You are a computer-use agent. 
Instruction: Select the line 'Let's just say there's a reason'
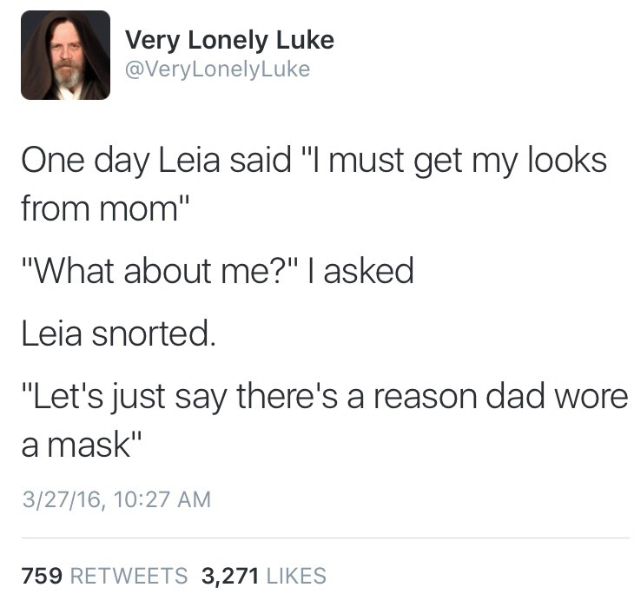coord(325,397)
